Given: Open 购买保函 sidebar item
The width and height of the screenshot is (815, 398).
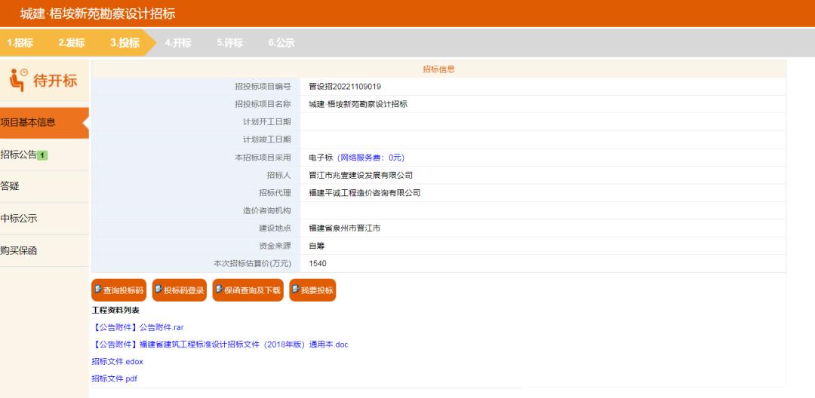Looking at the screenshot, I should point(45,250).
